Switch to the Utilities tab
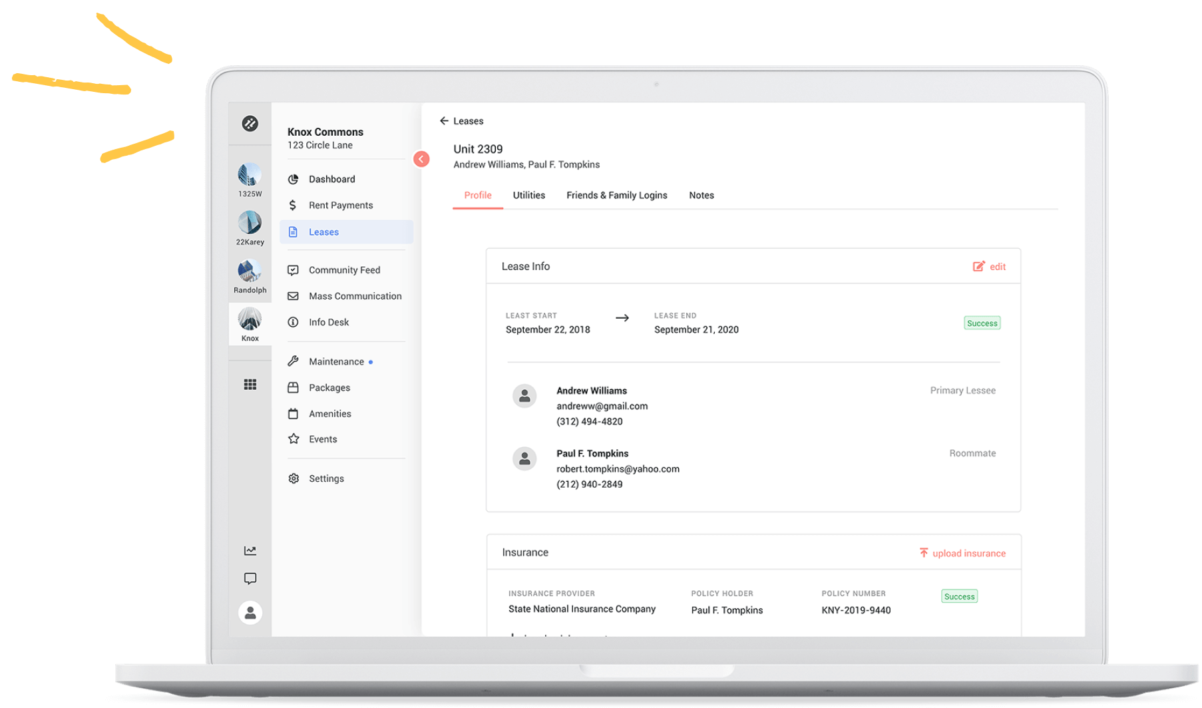Viewport: 1202px width, 708px height. click(x=528, y=195)
